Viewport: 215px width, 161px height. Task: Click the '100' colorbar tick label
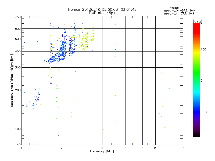tap(203, 49)
